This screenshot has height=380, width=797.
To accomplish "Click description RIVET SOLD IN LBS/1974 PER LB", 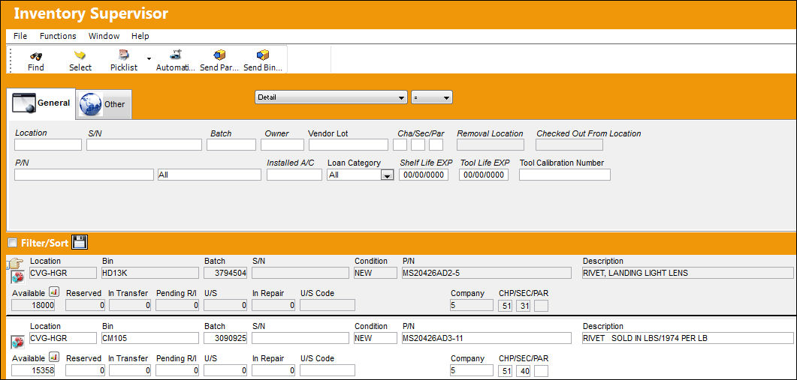I will pos(688,338).
